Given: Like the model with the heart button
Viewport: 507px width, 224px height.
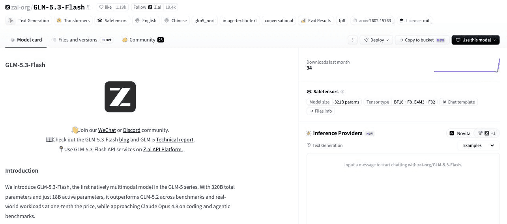Looking at the screenshot, I should [x=105, y=7].
